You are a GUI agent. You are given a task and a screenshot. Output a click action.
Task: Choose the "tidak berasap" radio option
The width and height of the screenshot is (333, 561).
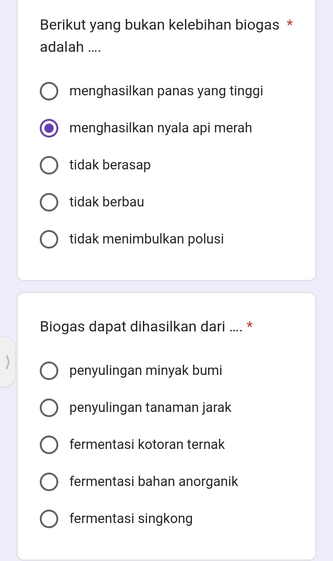coord(49,165)
